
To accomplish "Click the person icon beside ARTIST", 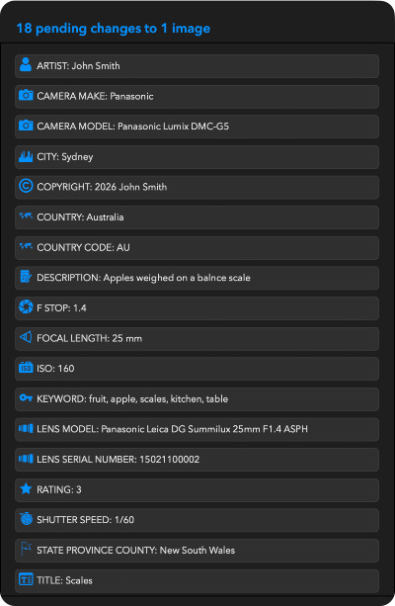I will click(x=26, y=64).
